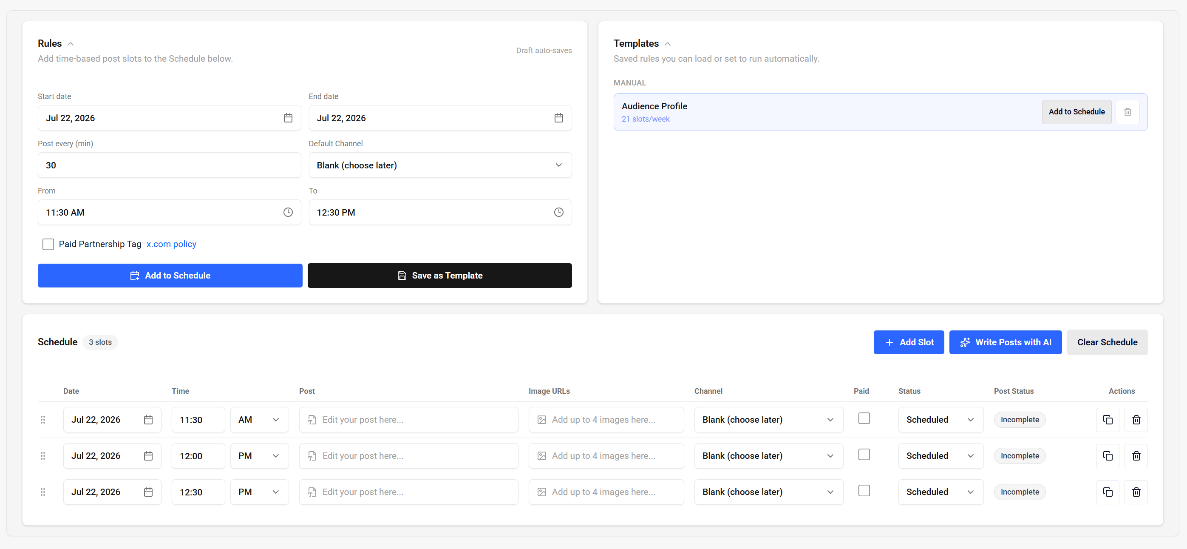
Task: Check the Paid box for the 12:00 slot
Action: [864, 455]
